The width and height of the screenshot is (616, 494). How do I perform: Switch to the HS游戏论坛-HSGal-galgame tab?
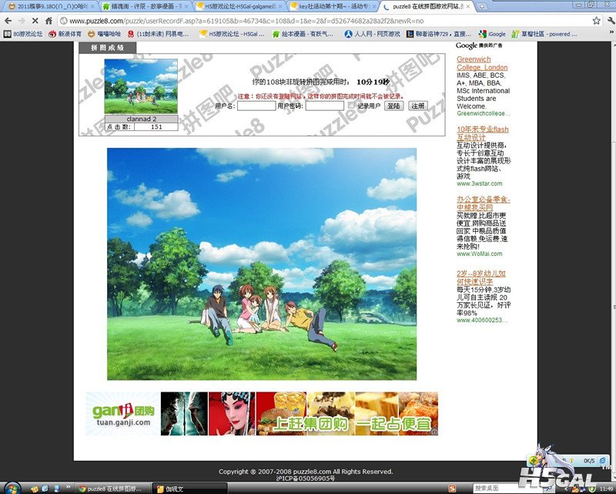tap(239, 6)
